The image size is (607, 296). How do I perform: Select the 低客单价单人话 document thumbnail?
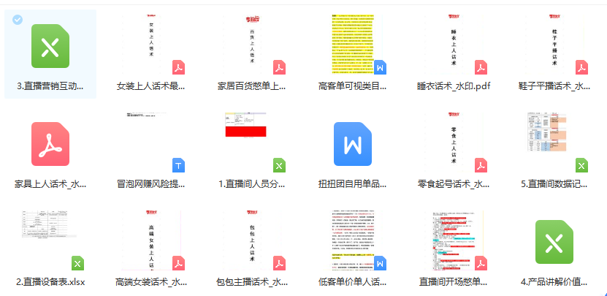tap(353, 240)
